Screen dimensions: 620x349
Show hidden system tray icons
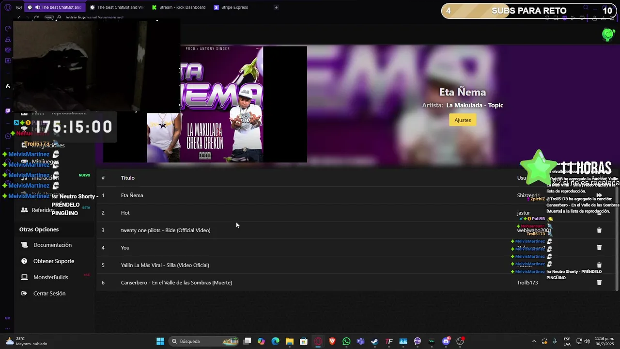[x=534, y=341]
